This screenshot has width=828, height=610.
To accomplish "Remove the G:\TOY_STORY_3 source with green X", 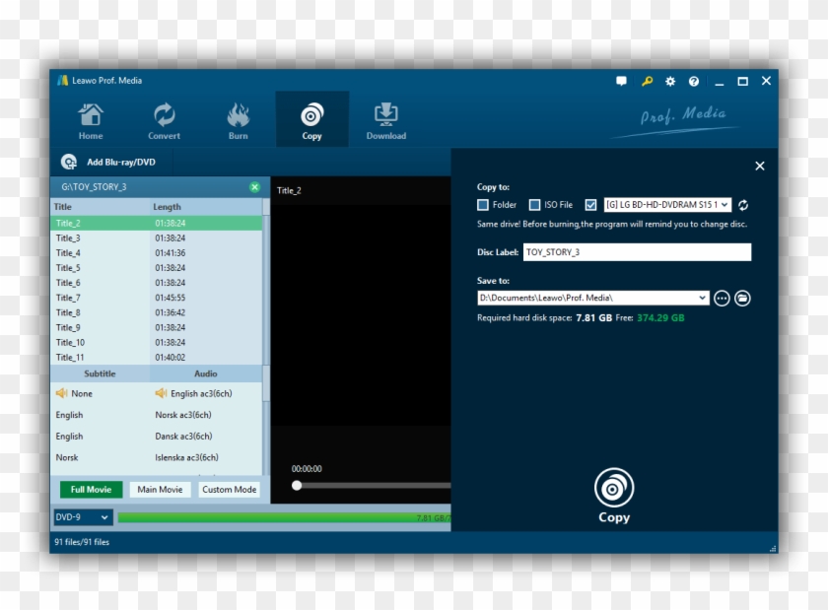I will (254, 187).
